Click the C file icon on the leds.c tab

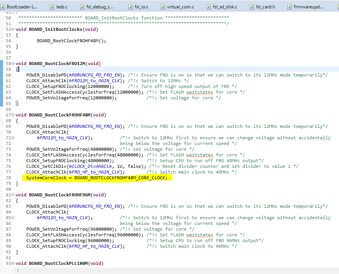[52, 6]
